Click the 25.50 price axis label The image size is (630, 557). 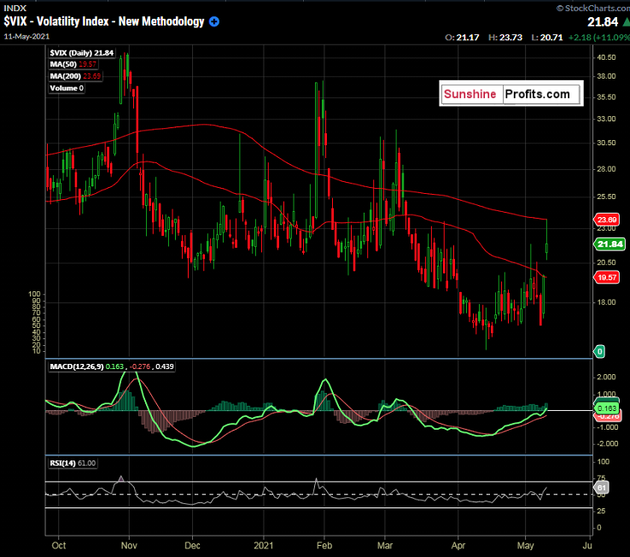[x=606, y=196]
